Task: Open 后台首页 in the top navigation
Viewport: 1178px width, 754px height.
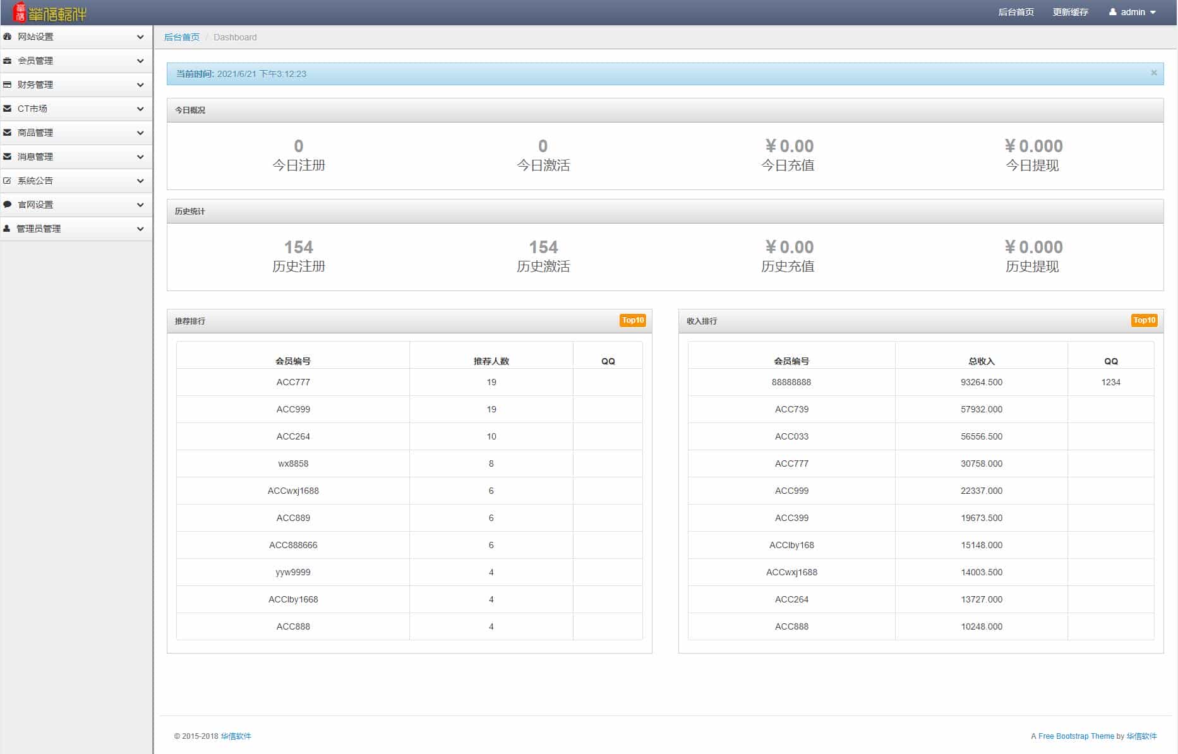Action: [1016, 12]
